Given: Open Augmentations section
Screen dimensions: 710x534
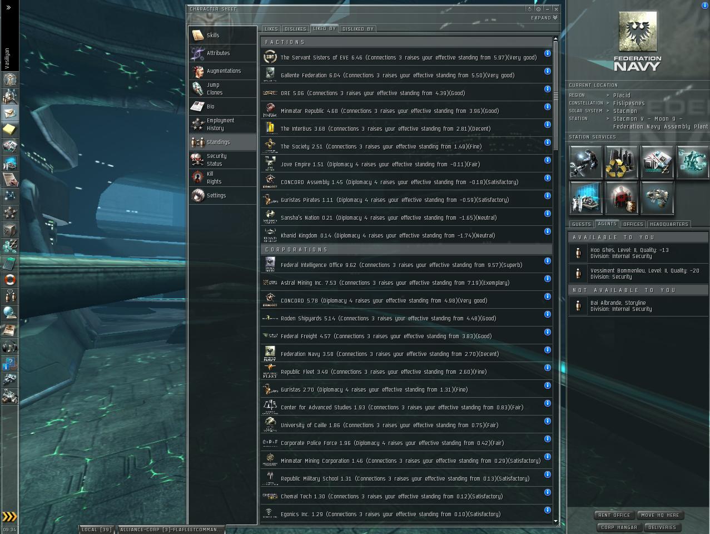Looking at the screenshot, I should coord(222,71).
